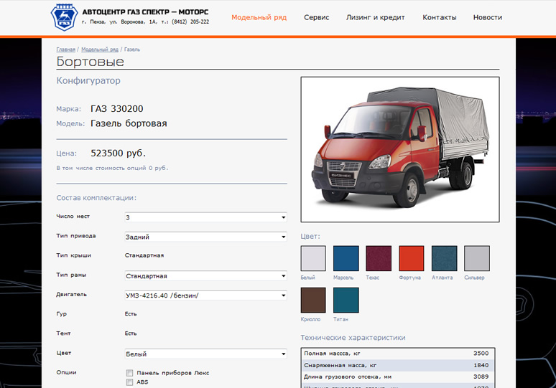
Task: Expand the Тип привода dropdown
Action: tap(205, 237)
